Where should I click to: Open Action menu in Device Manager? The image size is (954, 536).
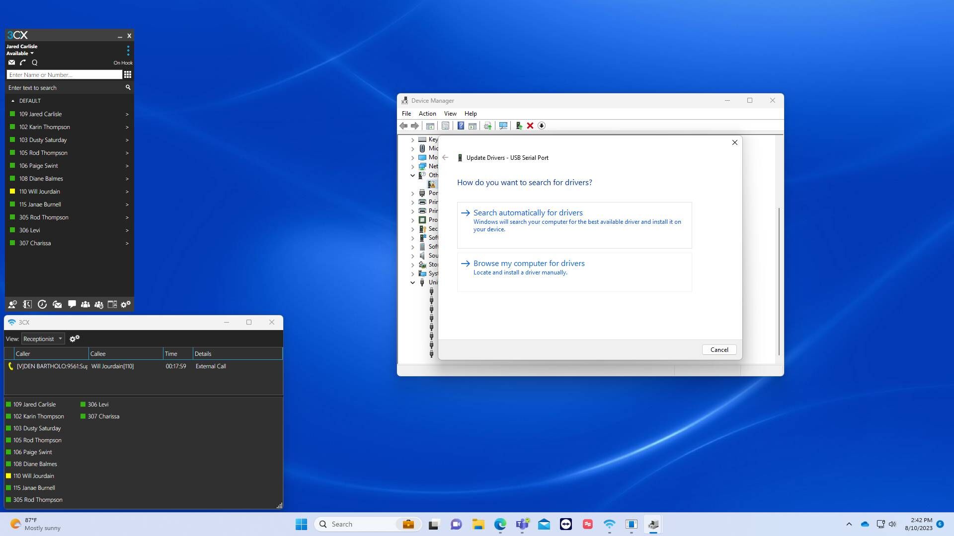427,114
